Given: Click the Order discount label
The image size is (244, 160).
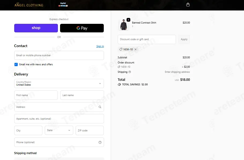Looking at the screenshot, I should click(126, 63).
